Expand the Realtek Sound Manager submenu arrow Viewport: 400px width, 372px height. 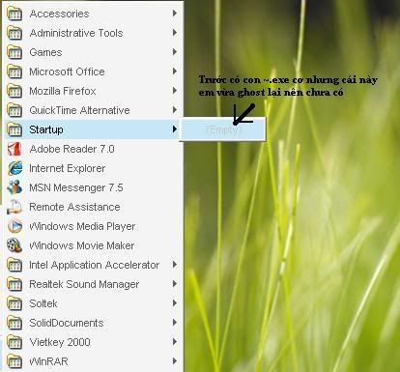[175, 284]
